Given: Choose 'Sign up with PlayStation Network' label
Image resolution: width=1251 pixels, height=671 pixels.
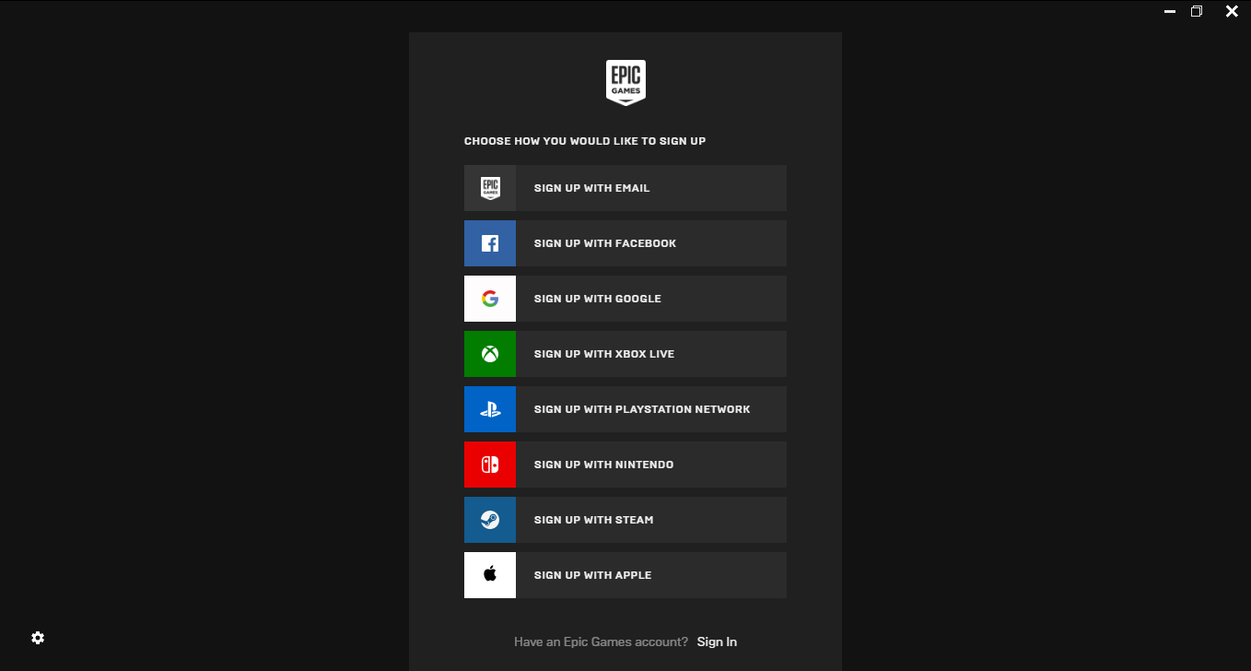Looking at the screenshot, I should [x=641, y=409].
